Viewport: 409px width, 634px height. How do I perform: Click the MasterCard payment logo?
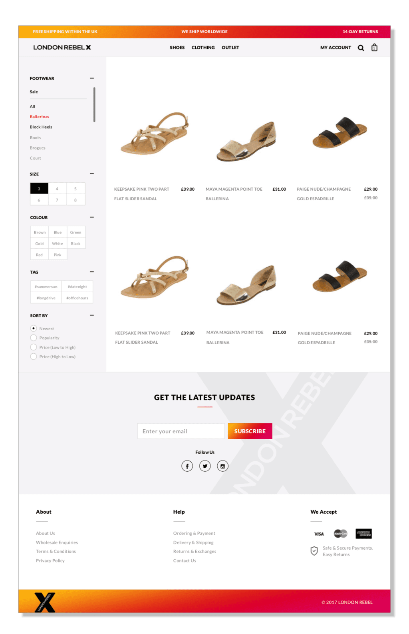pyautogui.click(x=341, y=534)
